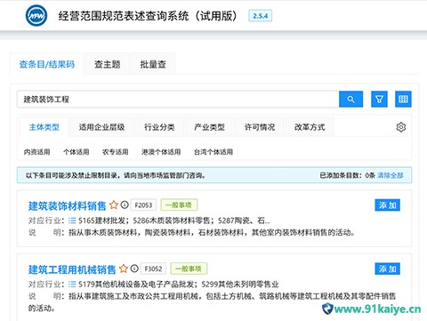427x321 pixels.
Task: Expand industry list for 建筑装饰材料销售
Action: [x=72, y=221]
